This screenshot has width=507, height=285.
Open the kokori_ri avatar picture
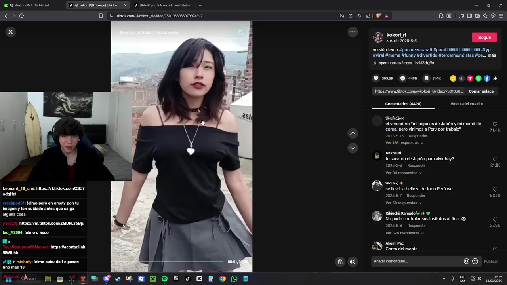pyautogui.click(x=378, y=38)
